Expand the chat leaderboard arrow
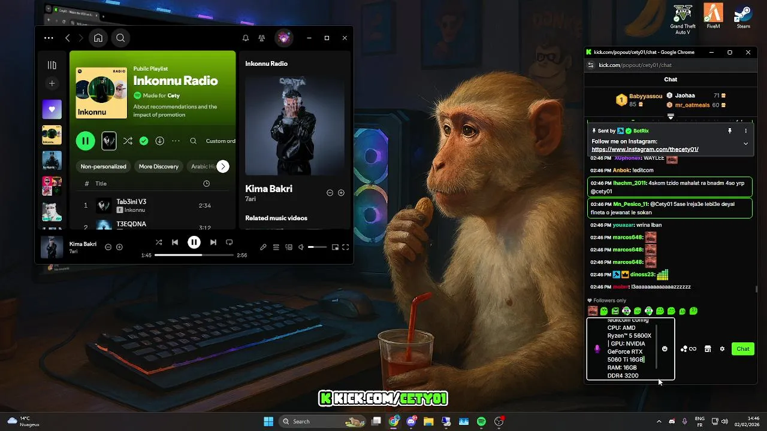Screen dimensions: 767x431 pyautogui.click(x=671, y=116)
